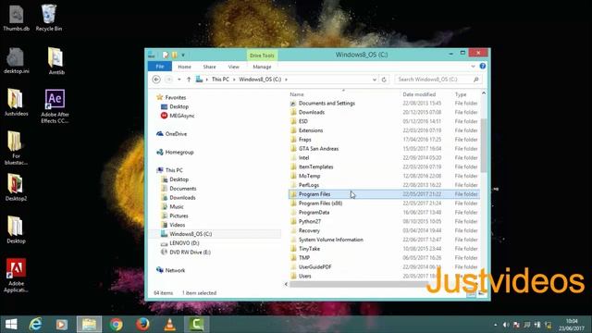Open the File tab
592x333 pixels.
160,67
